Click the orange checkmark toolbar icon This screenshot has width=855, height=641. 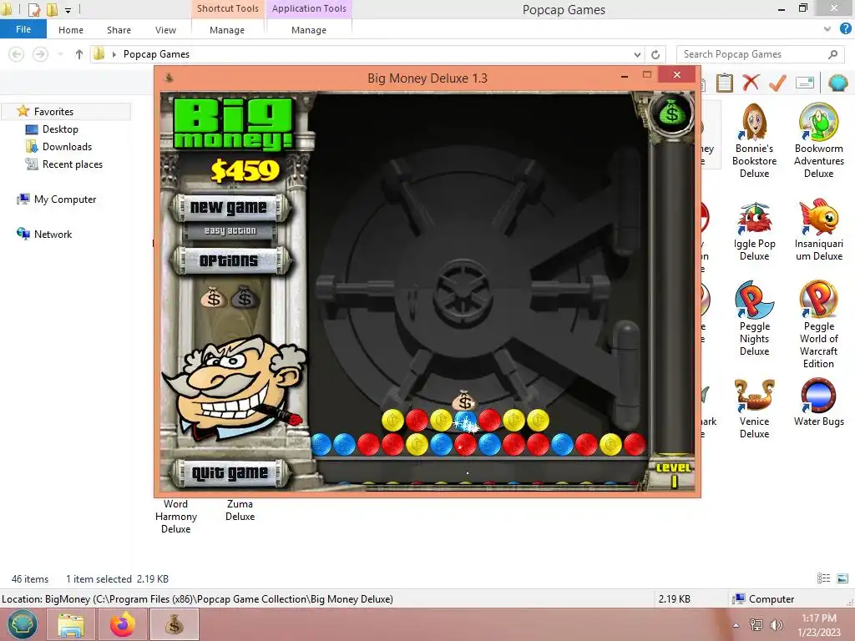pos(777,83)
